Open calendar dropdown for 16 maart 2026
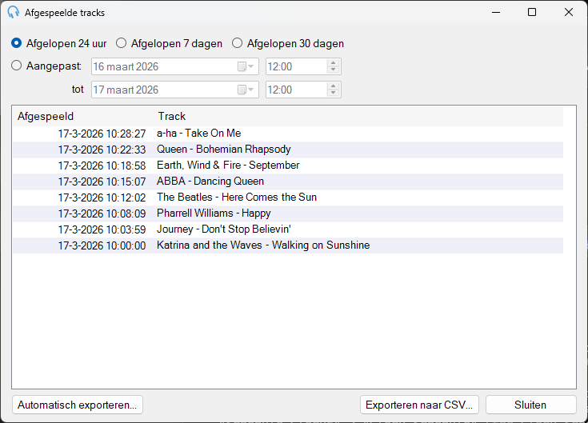The height and width of the screenshot is (423, 588). coord(246,66)
